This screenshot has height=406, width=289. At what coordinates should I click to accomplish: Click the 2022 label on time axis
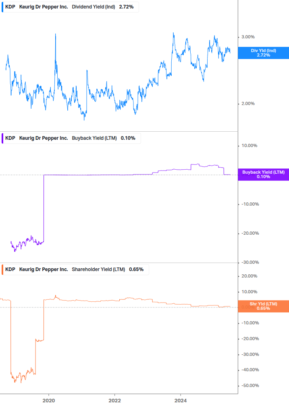click(x=114, y=401)
